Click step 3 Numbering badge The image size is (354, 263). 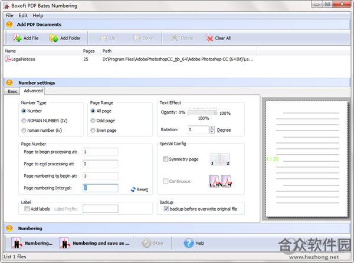(9, 228)
